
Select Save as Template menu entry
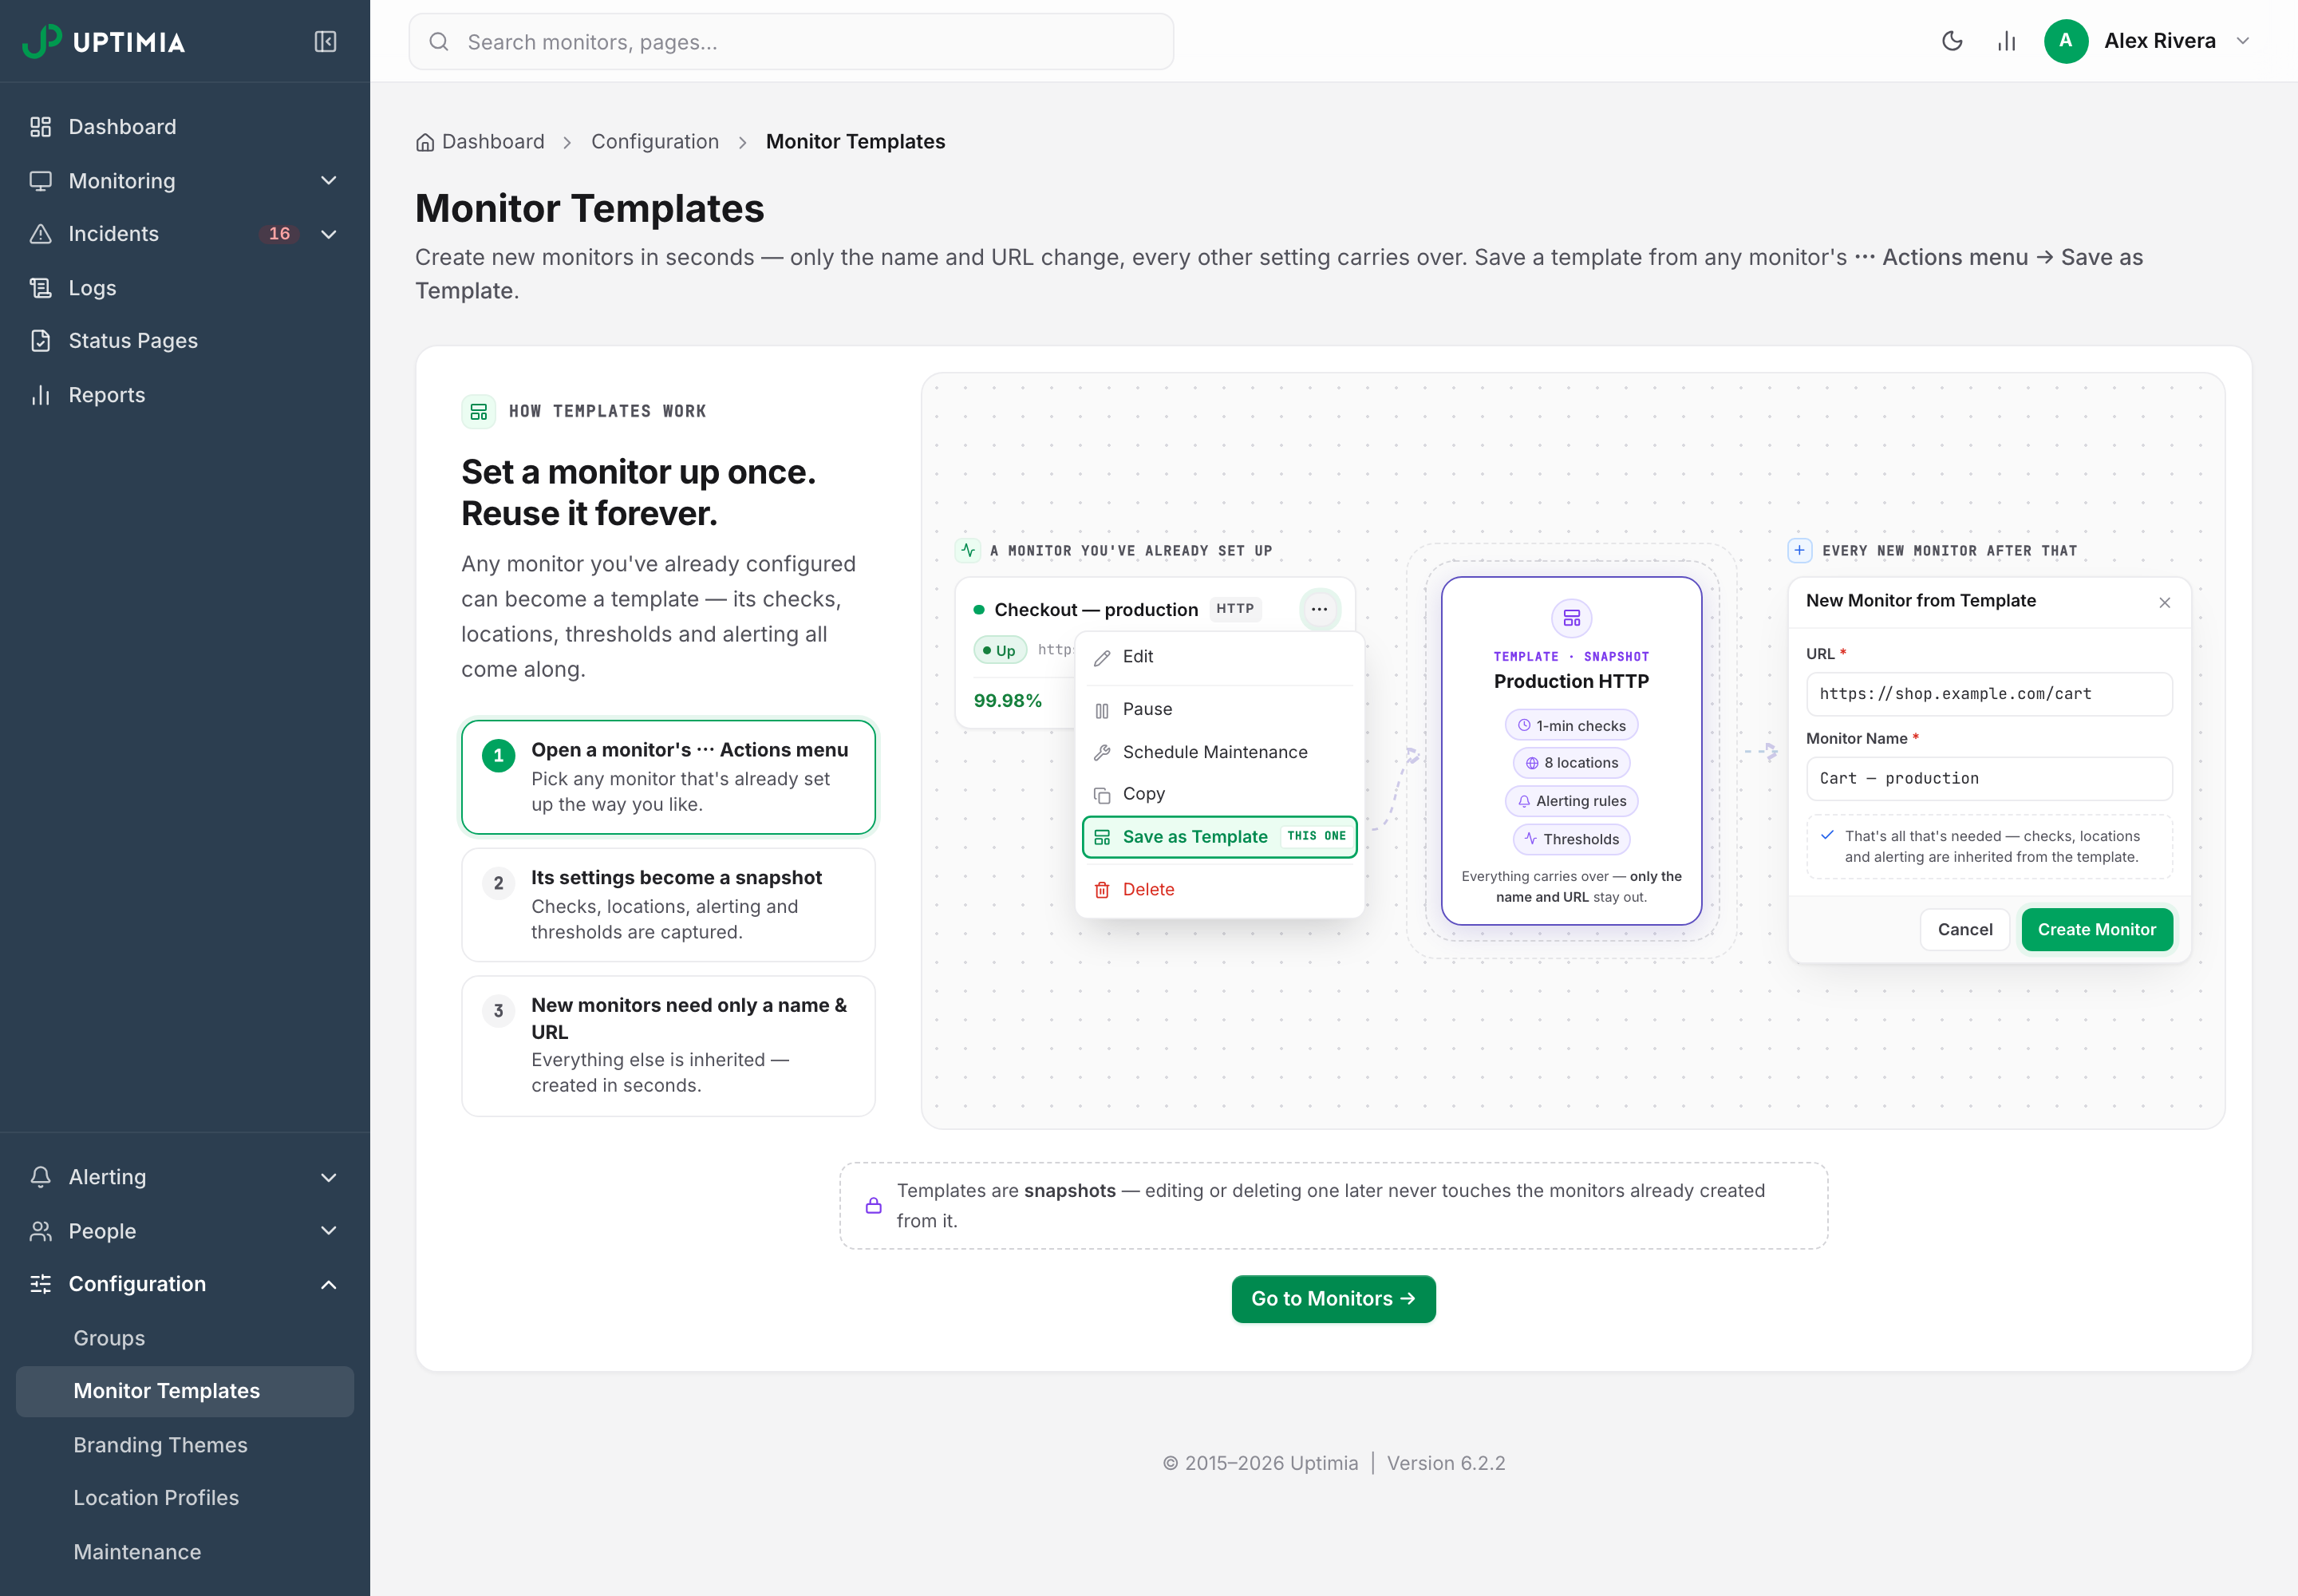(1219, 837)
